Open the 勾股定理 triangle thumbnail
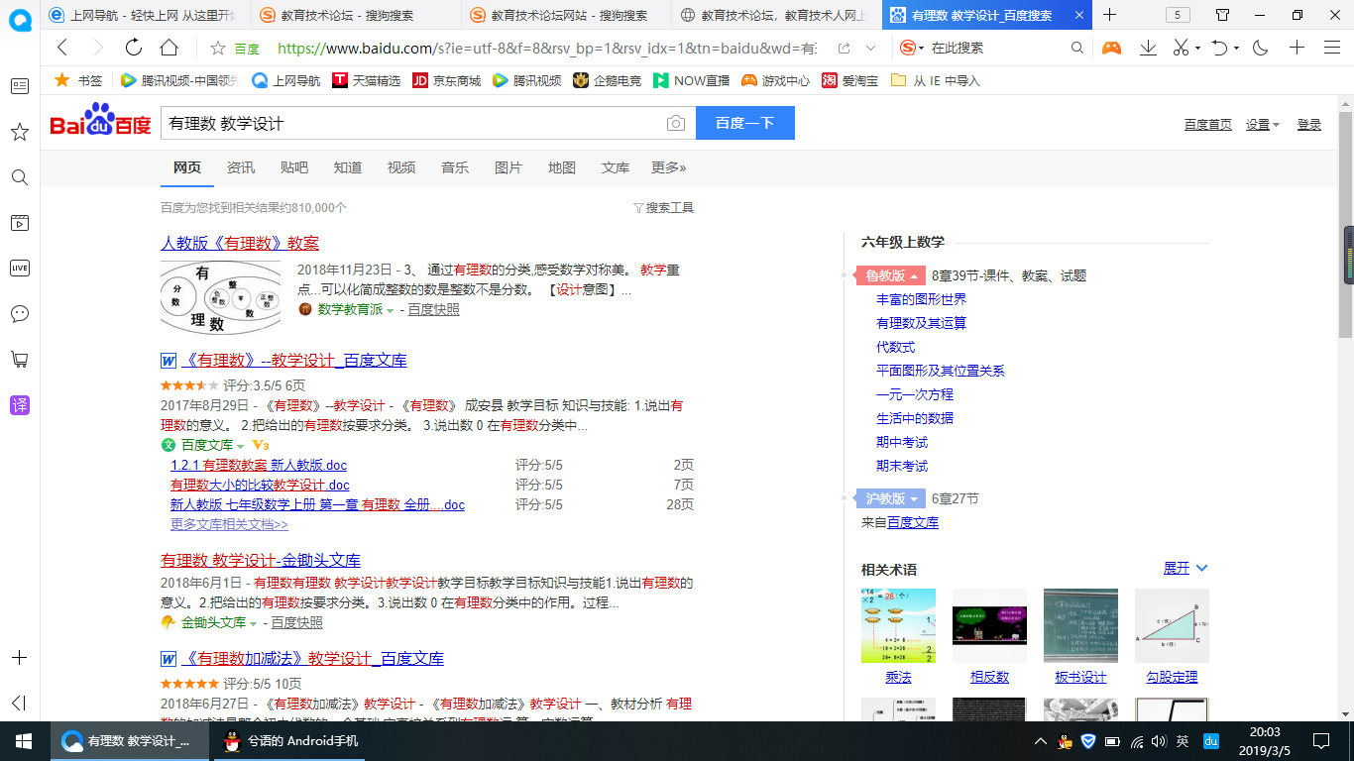 point(1172,626)
